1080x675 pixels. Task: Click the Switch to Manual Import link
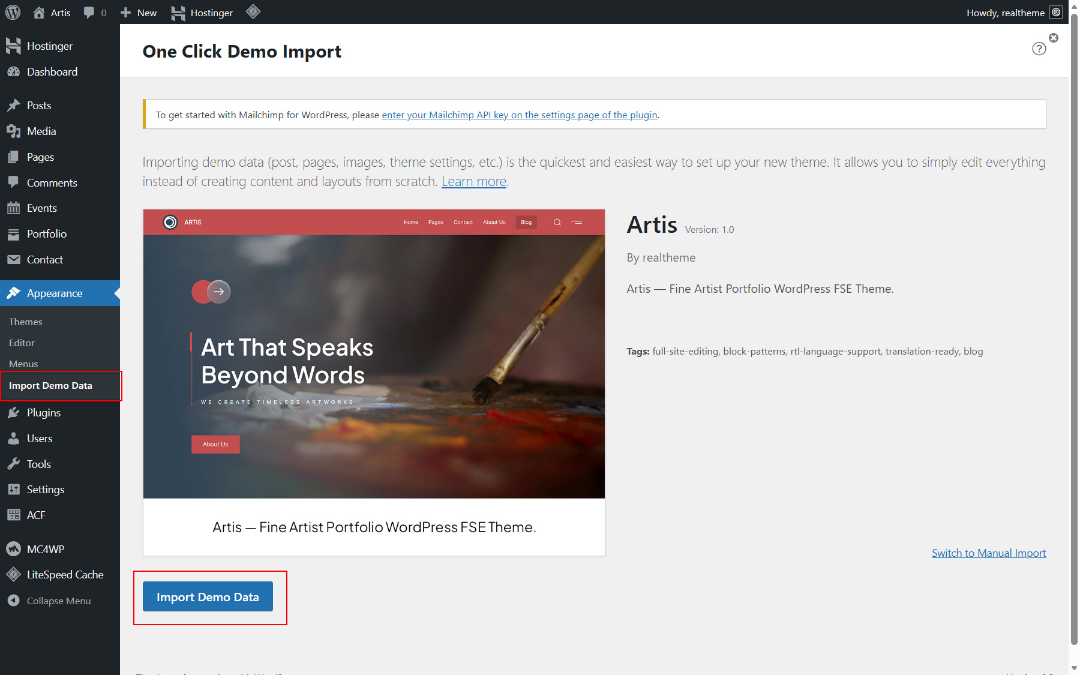(x=988, y=553)
